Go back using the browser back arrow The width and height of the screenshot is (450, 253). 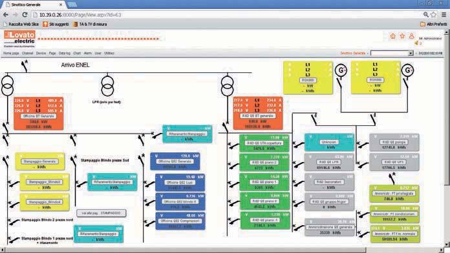pyautogui.click(x=5, y=15)
